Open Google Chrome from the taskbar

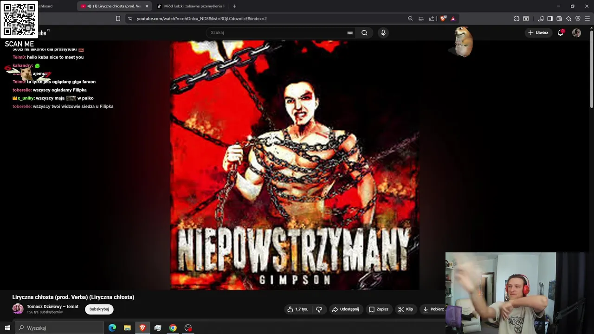173,328
